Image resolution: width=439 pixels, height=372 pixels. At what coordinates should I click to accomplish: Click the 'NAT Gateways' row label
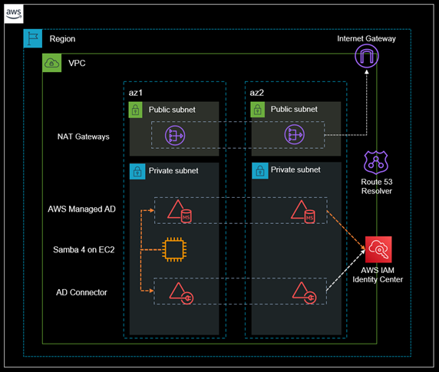84,137
